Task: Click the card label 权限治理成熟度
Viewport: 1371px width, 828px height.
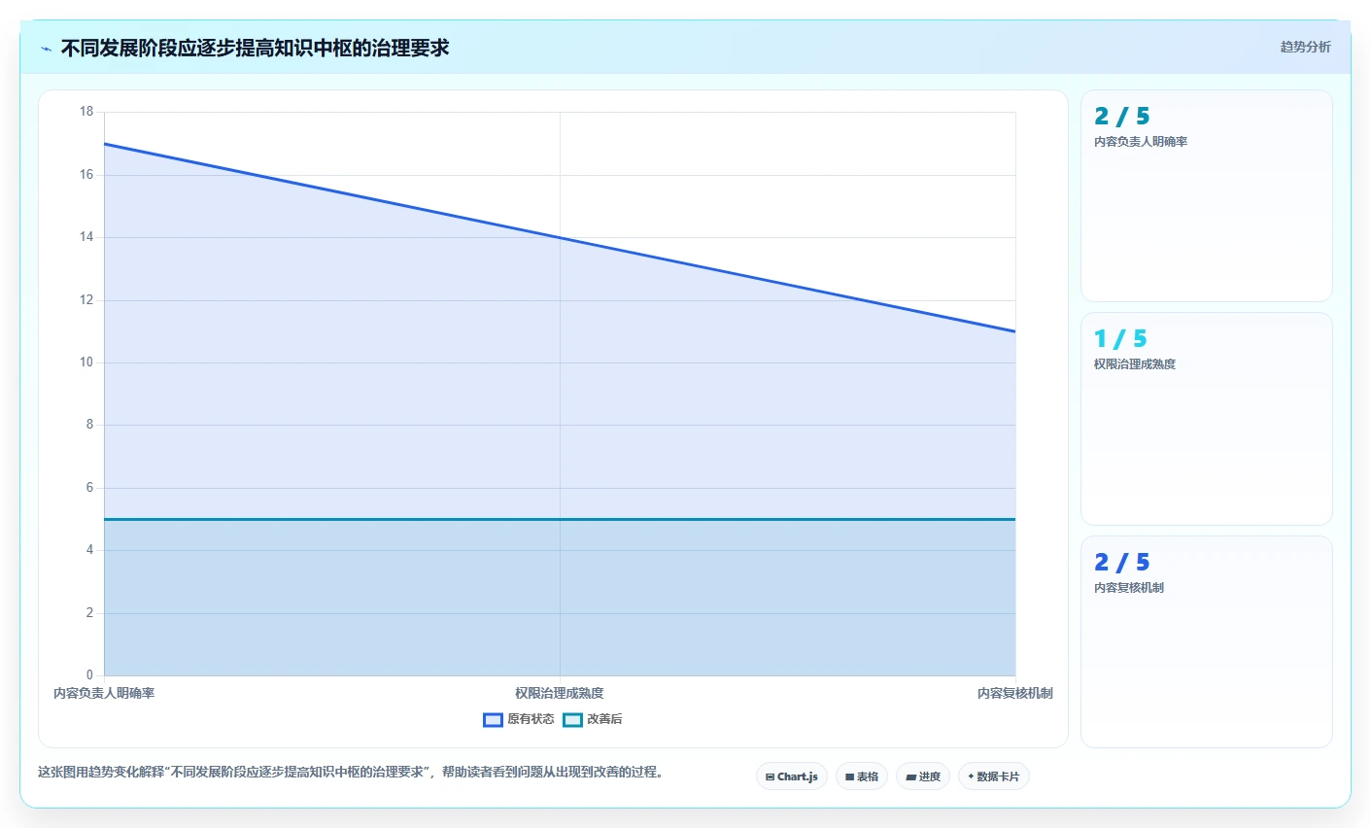Action: [x=1135, y=364]
